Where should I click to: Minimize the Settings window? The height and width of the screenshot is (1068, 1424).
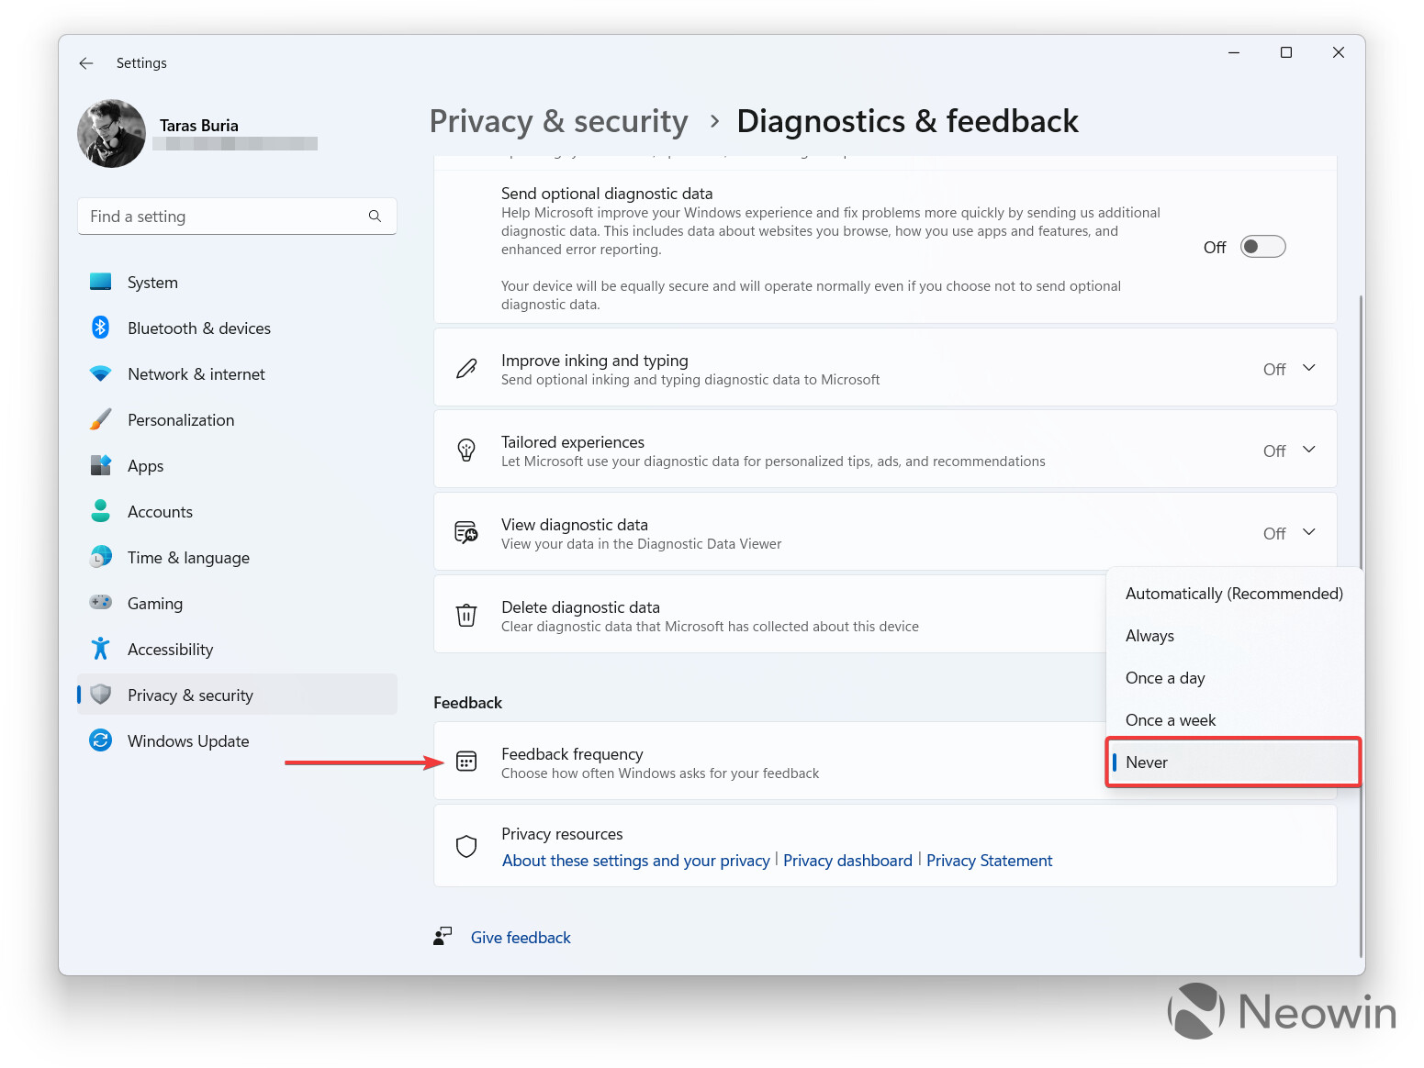(1234, 52)
